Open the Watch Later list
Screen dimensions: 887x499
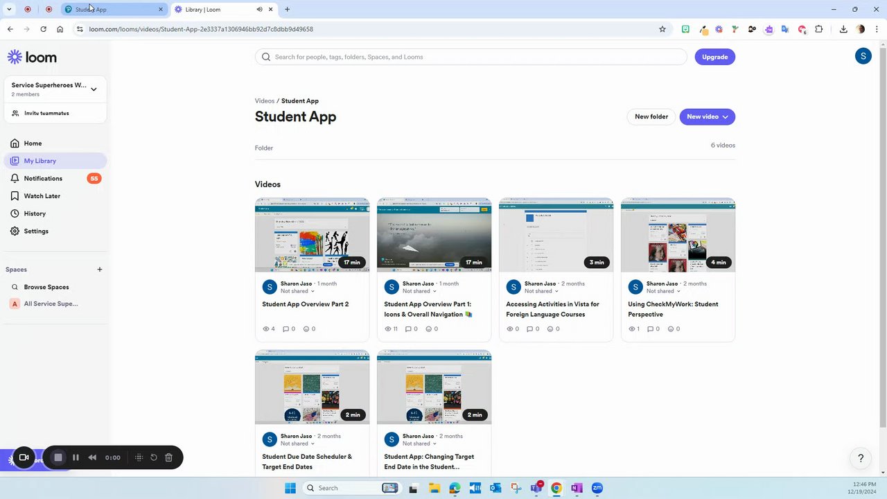point(55,196)
